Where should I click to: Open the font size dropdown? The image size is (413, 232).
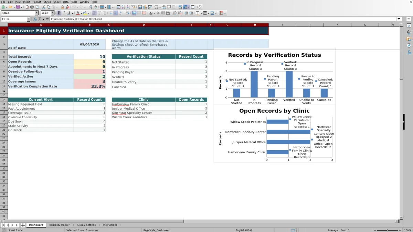(53, 13)
